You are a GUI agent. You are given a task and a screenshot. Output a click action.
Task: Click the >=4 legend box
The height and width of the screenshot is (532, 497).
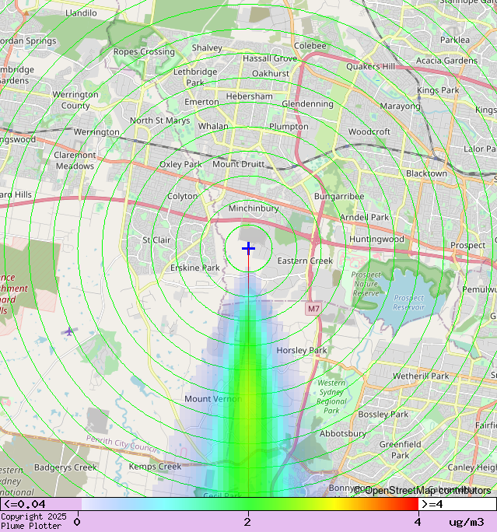coord(457,504)
